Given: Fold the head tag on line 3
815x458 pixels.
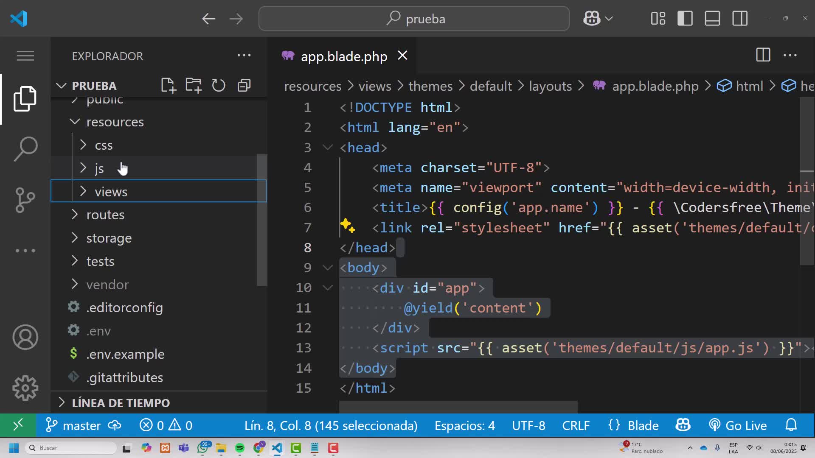Looking at the screenshot, I should (327, 148).
